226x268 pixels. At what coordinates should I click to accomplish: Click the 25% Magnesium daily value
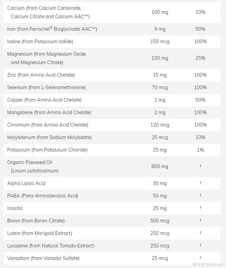point(200,58)
